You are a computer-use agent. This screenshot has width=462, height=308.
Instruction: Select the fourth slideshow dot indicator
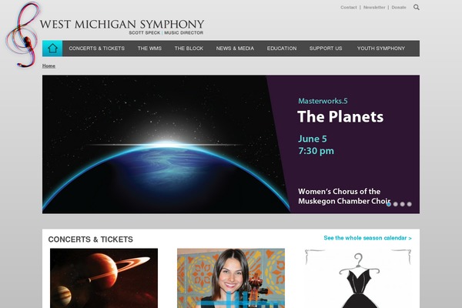tap(410, 204)
